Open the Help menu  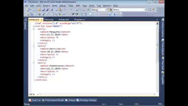[115, 6]
